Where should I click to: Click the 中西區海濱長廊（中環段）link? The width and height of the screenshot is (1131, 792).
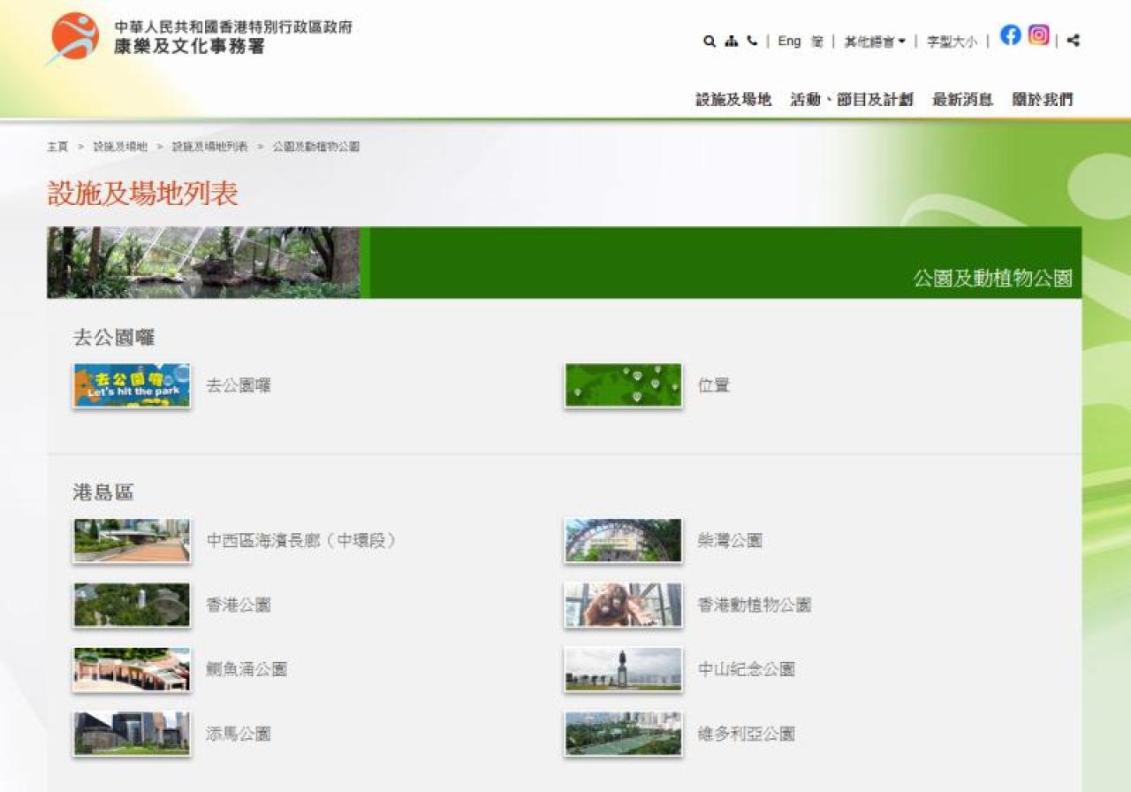pos(301,540)
